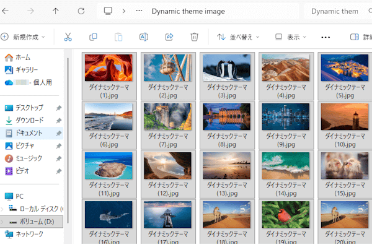Image resolution: width=372 pixels, height=247 pixels.
Task: Expand the ローカル ディスク tree node
Action: [x=2, y=209]
